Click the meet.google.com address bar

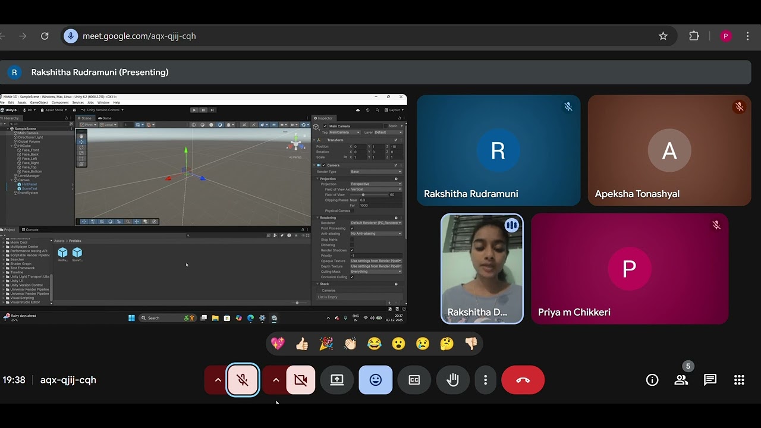click(x=369, y=36)
